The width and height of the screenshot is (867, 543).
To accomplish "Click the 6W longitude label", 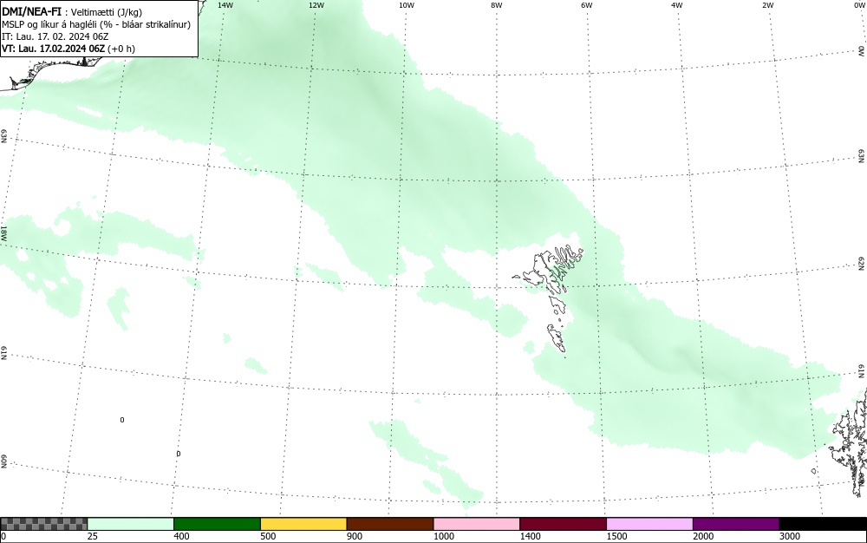I will (x=587, y=5).
